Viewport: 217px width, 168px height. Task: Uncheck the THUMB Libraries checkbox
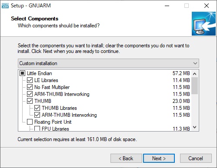(x=37, y=108)
